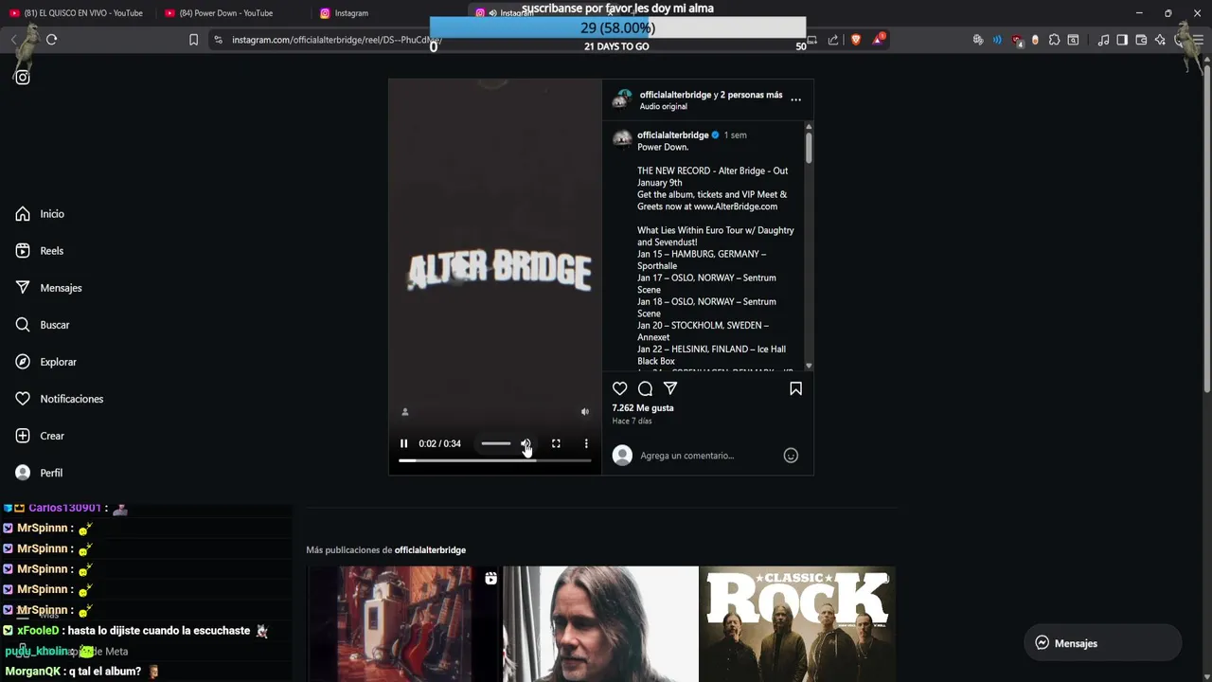Image resolution: width=1212 pixels, height=682 pixels.
Task: Click the Agrega un comentario field
Action: click(705, 456)
